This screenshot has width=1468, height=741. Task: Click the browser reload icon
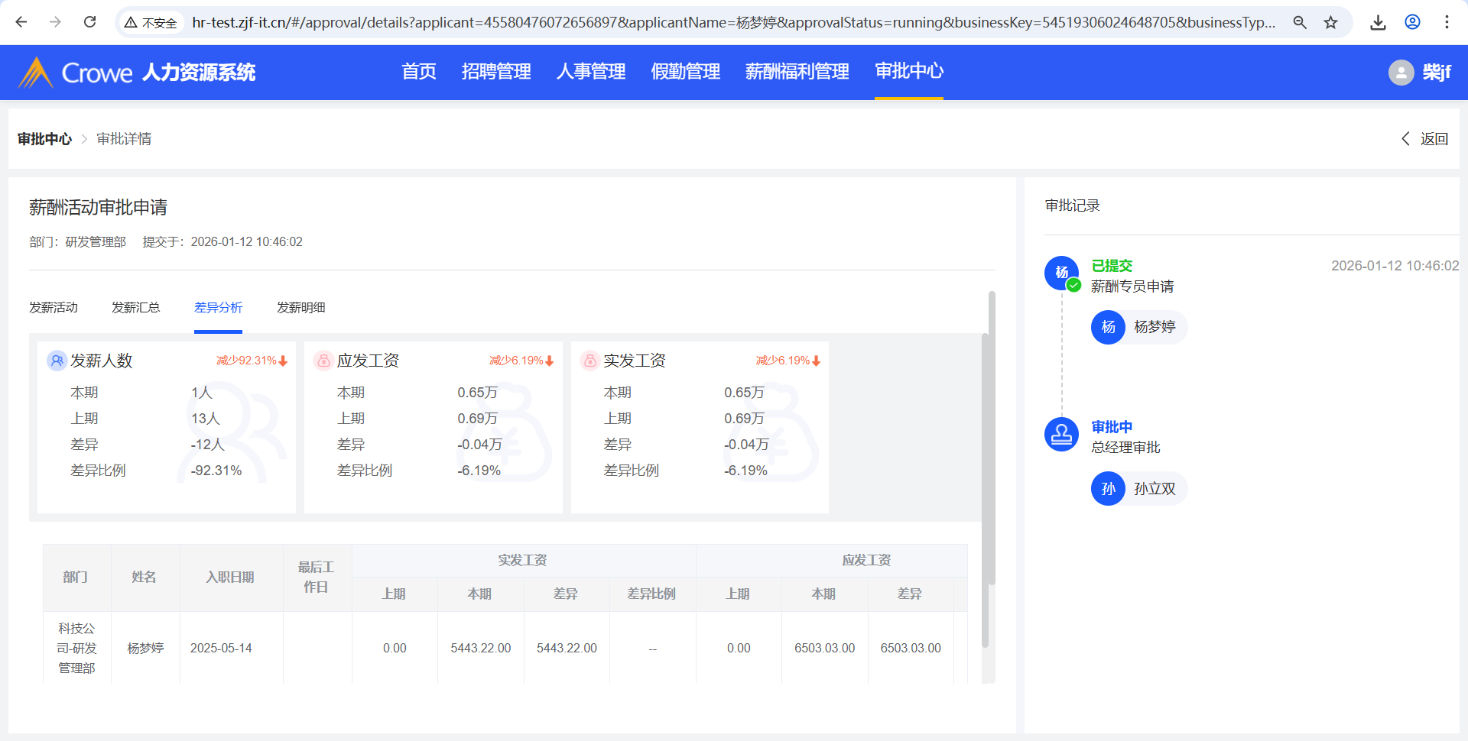coord(90,22)
